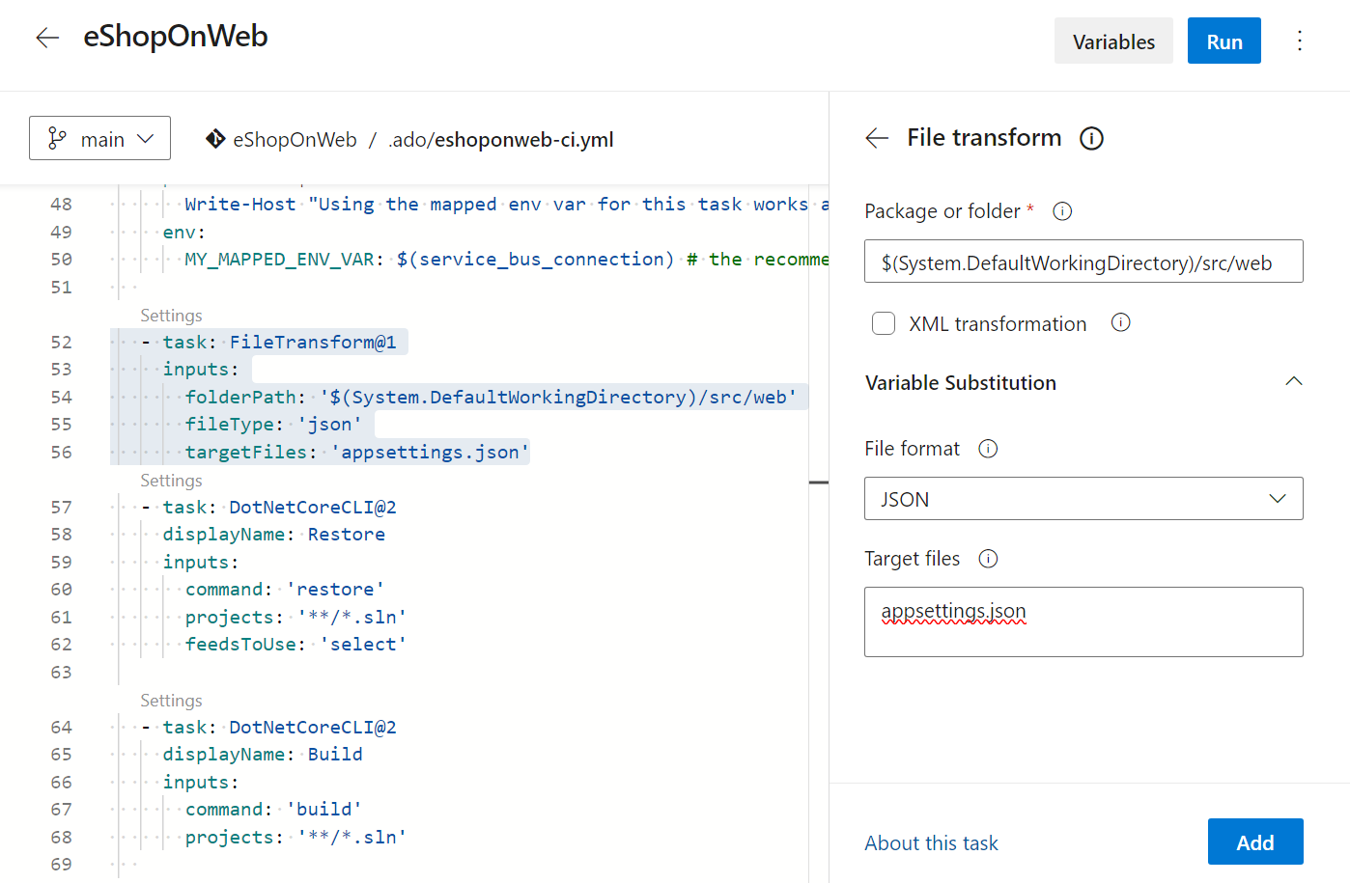This screenshot has width=1350, height=883.
Task: Show info for Target files field
Action: pyautogui.click(x=988, y=559)
